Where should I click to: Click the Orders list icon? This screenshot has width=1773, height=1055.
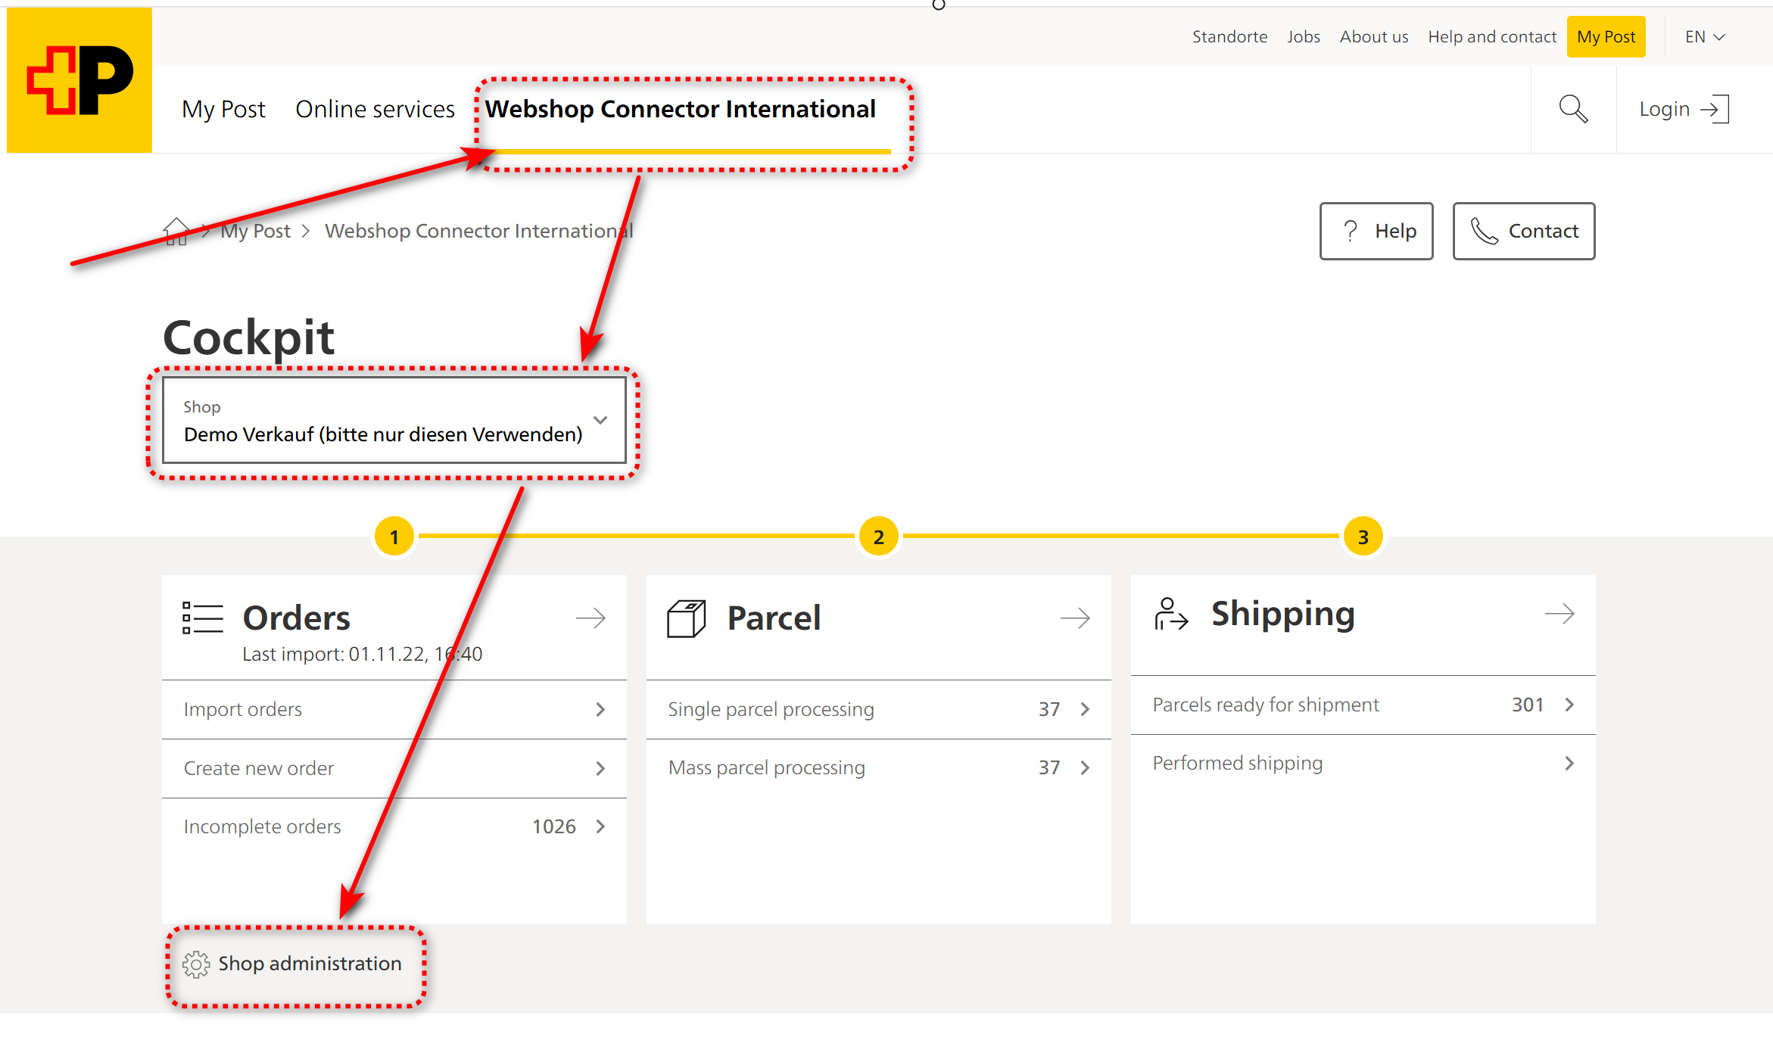[203, 618]
